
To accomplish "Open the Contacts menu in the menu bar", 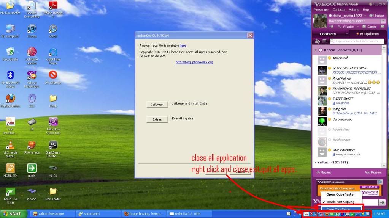I will [339, 10].
